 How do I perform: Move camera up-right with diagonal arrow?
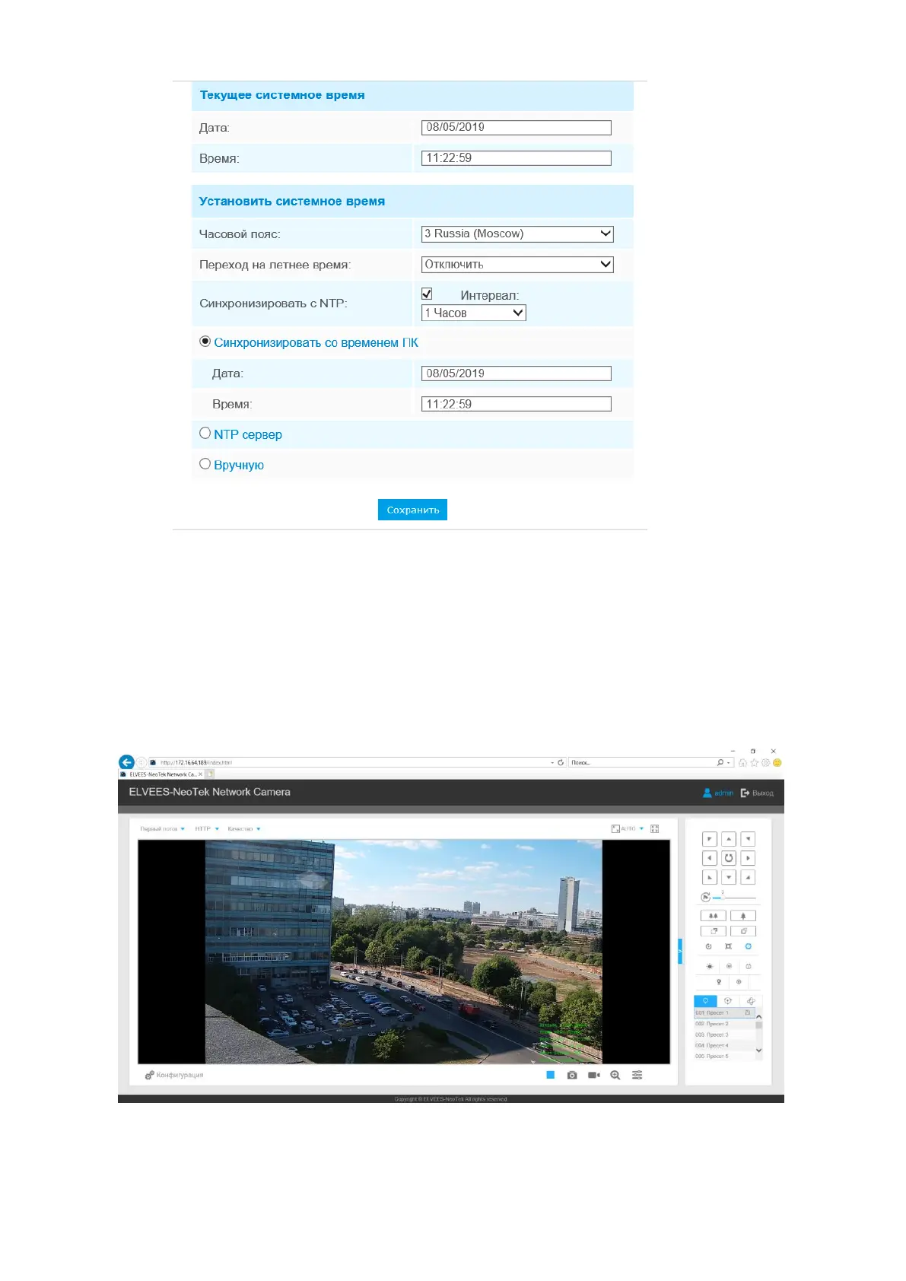(749, 838)
